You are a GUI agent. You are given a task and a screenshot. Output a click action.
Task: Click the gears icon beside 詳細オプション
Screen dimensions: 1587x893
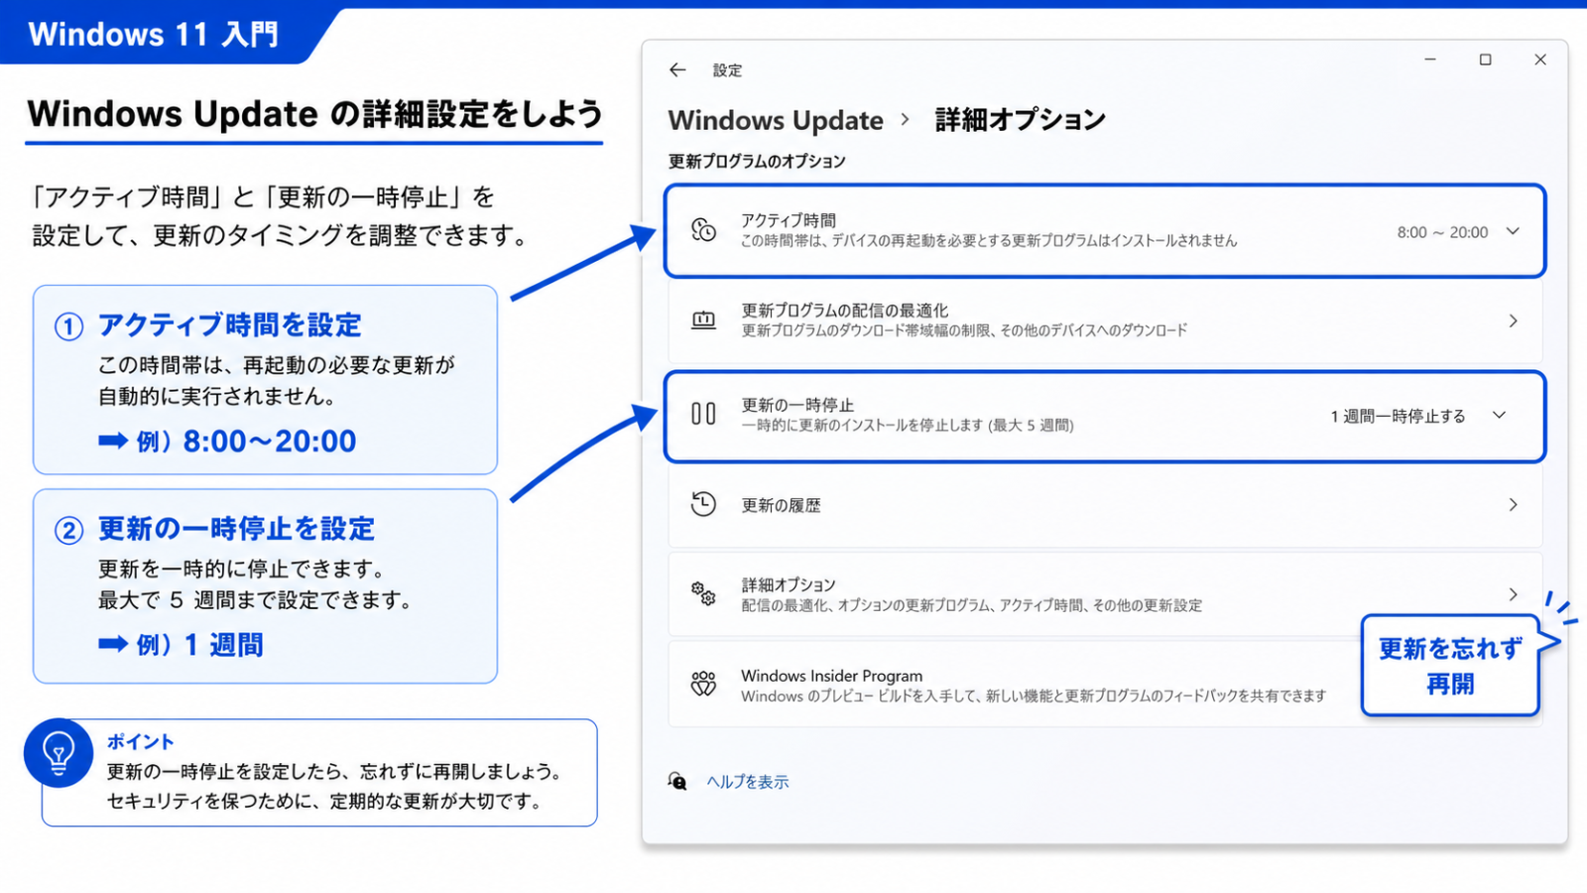click(703, 593)
